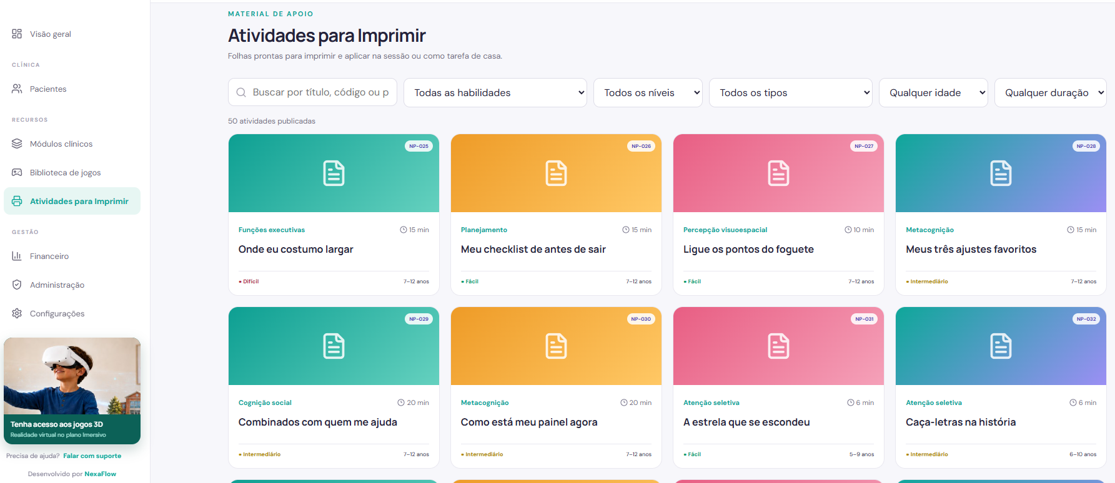Click clock icon on Como está meu painel
Viewport: 1115px width, 483px height.
point(624,402)
